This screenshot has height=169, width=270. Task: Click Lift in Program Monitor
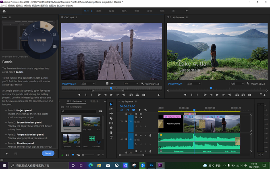(x=237, y=95)
